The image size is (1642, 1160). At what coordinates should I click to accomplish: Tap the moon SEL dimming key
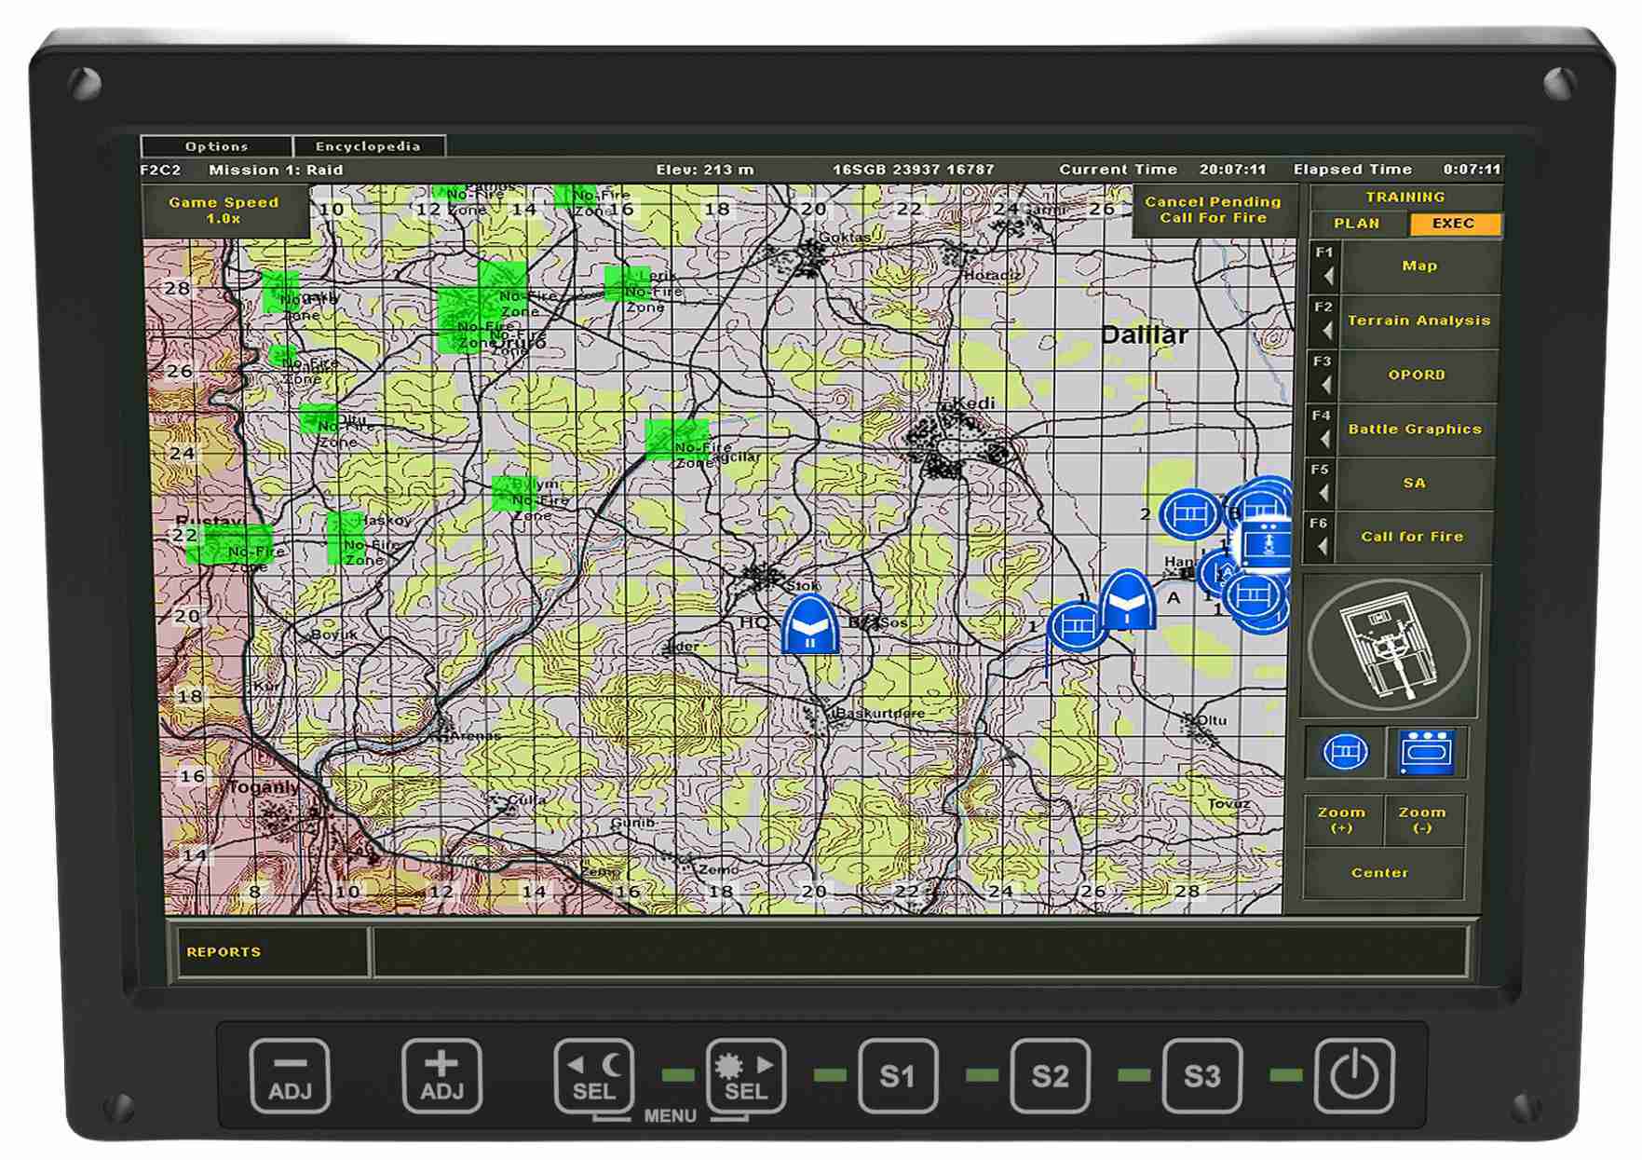pyautogui.click(x=593, y=1076)
